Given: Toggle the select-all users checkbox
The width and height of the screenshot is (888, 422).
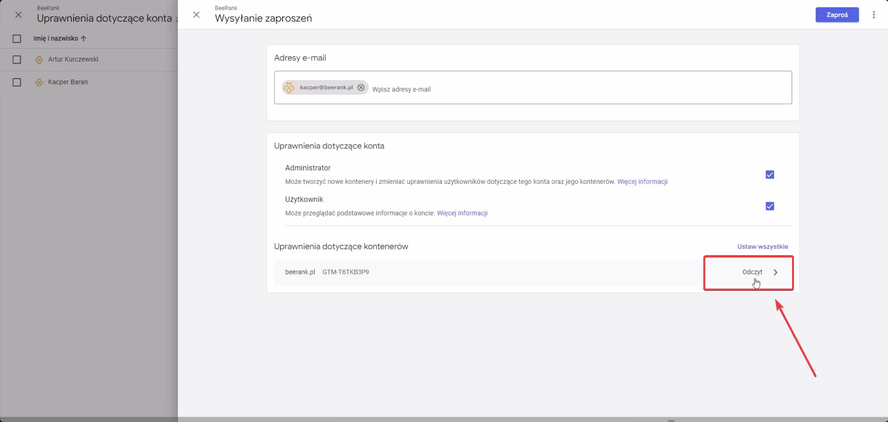Looking at the screenshot, I should 17,38.
